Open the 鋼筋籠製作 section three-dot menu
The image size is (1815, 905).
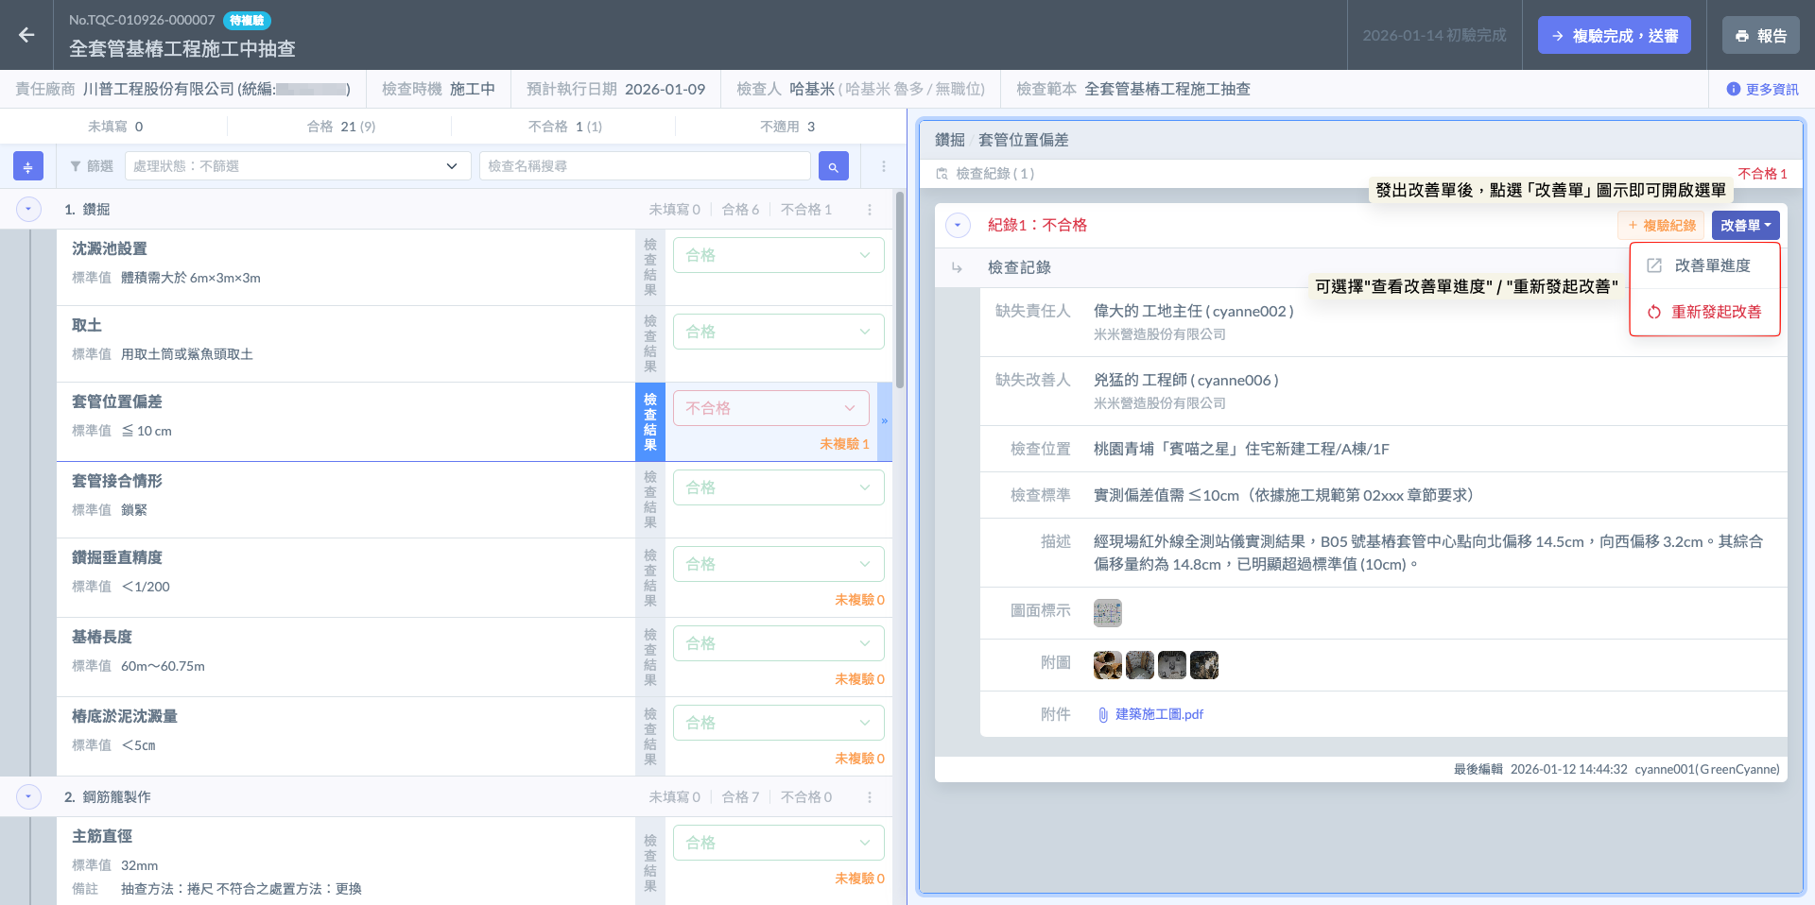click(x=870, y=797)
